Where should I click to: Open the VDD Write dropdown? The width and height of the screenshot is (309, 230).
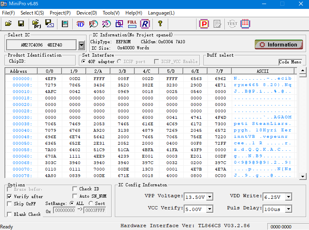[x=288, y=197]
